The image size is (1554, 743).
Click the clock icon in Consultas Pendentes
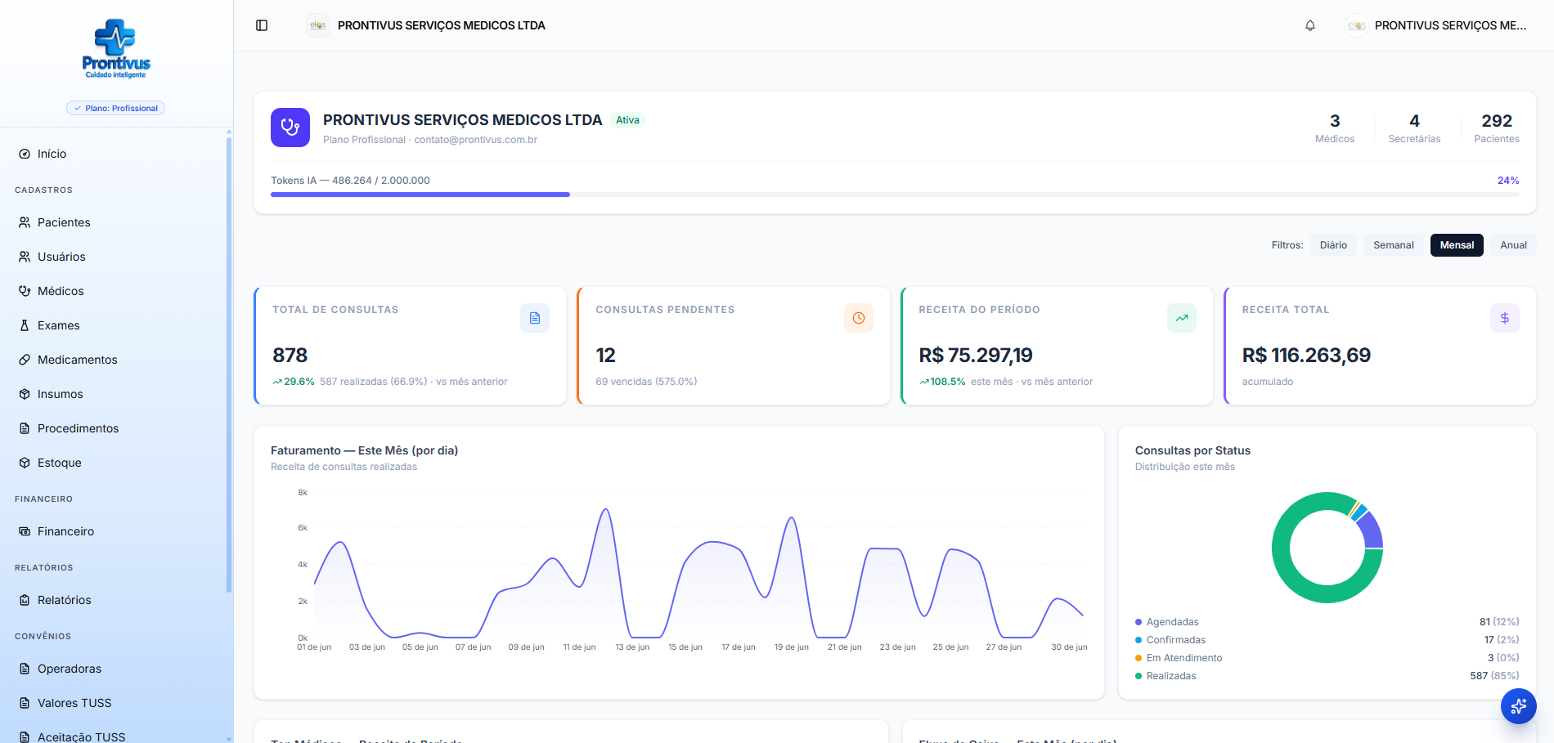coord(859,318)
